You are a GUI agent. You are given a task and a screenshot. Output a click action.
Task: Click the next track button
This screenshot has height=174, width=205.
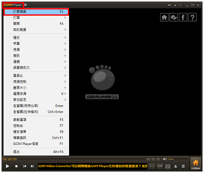pyautogui.click(x=32, y=166)
